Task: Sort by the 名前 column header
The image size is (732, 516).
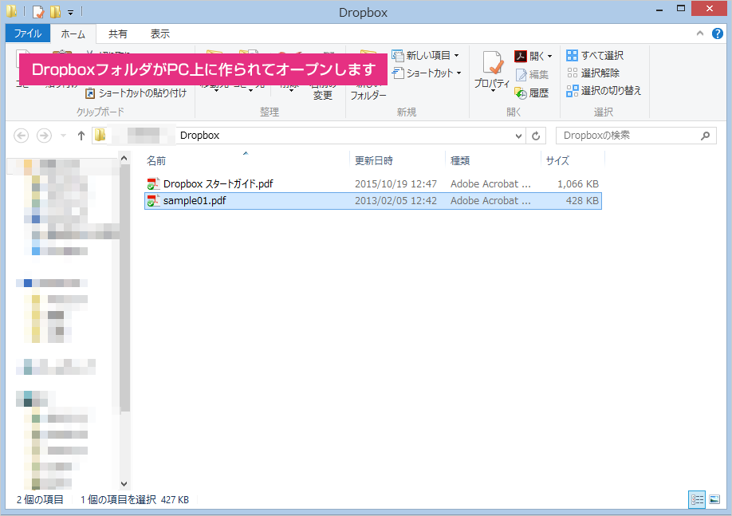Action: point(246,160)
